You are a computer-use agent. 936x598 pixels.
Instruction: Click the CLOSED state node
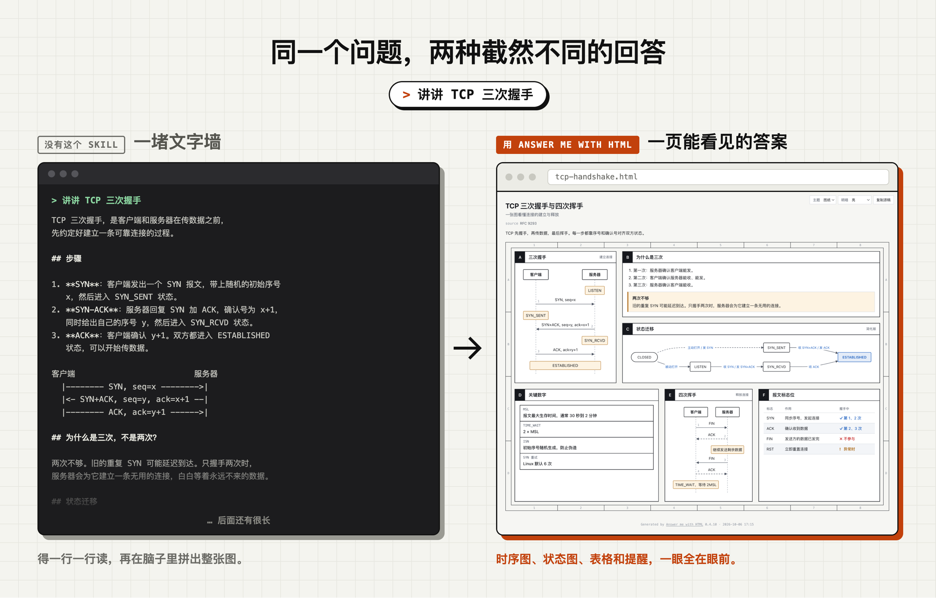[644, 357]
